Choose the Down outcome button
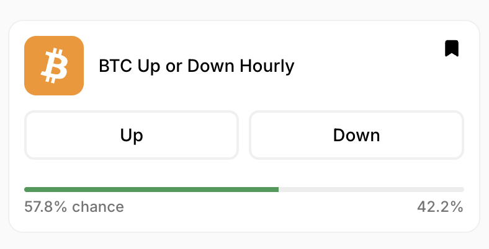 356,135
